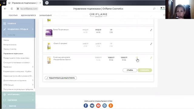
Task: Click the zoom magnifier icon in address bar
Action: (154, 8)
